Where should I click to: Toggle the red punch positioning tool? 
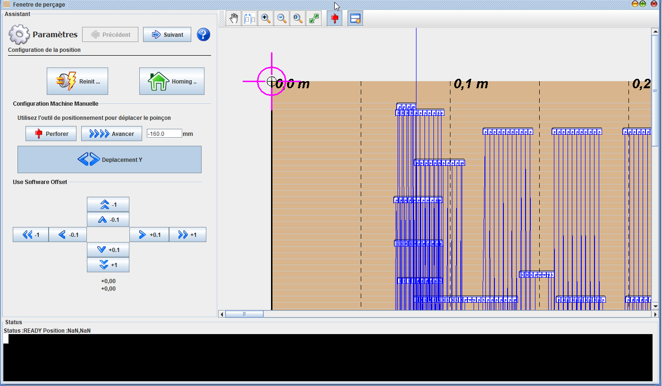tap(335, 18)
